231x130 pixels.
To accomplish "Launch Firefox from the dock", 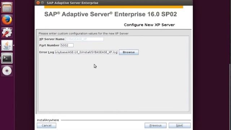I will pyautogui.click(x=7, y=20).
